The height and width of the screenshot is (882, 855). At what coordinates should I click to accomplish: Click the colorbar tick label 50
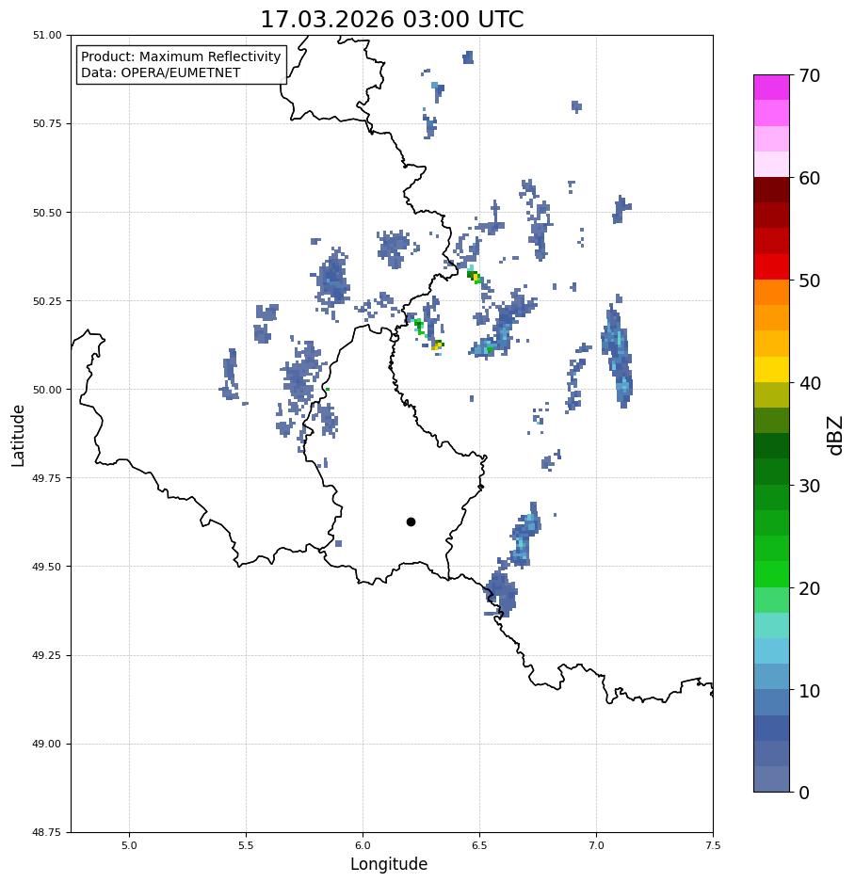(809, 281)
